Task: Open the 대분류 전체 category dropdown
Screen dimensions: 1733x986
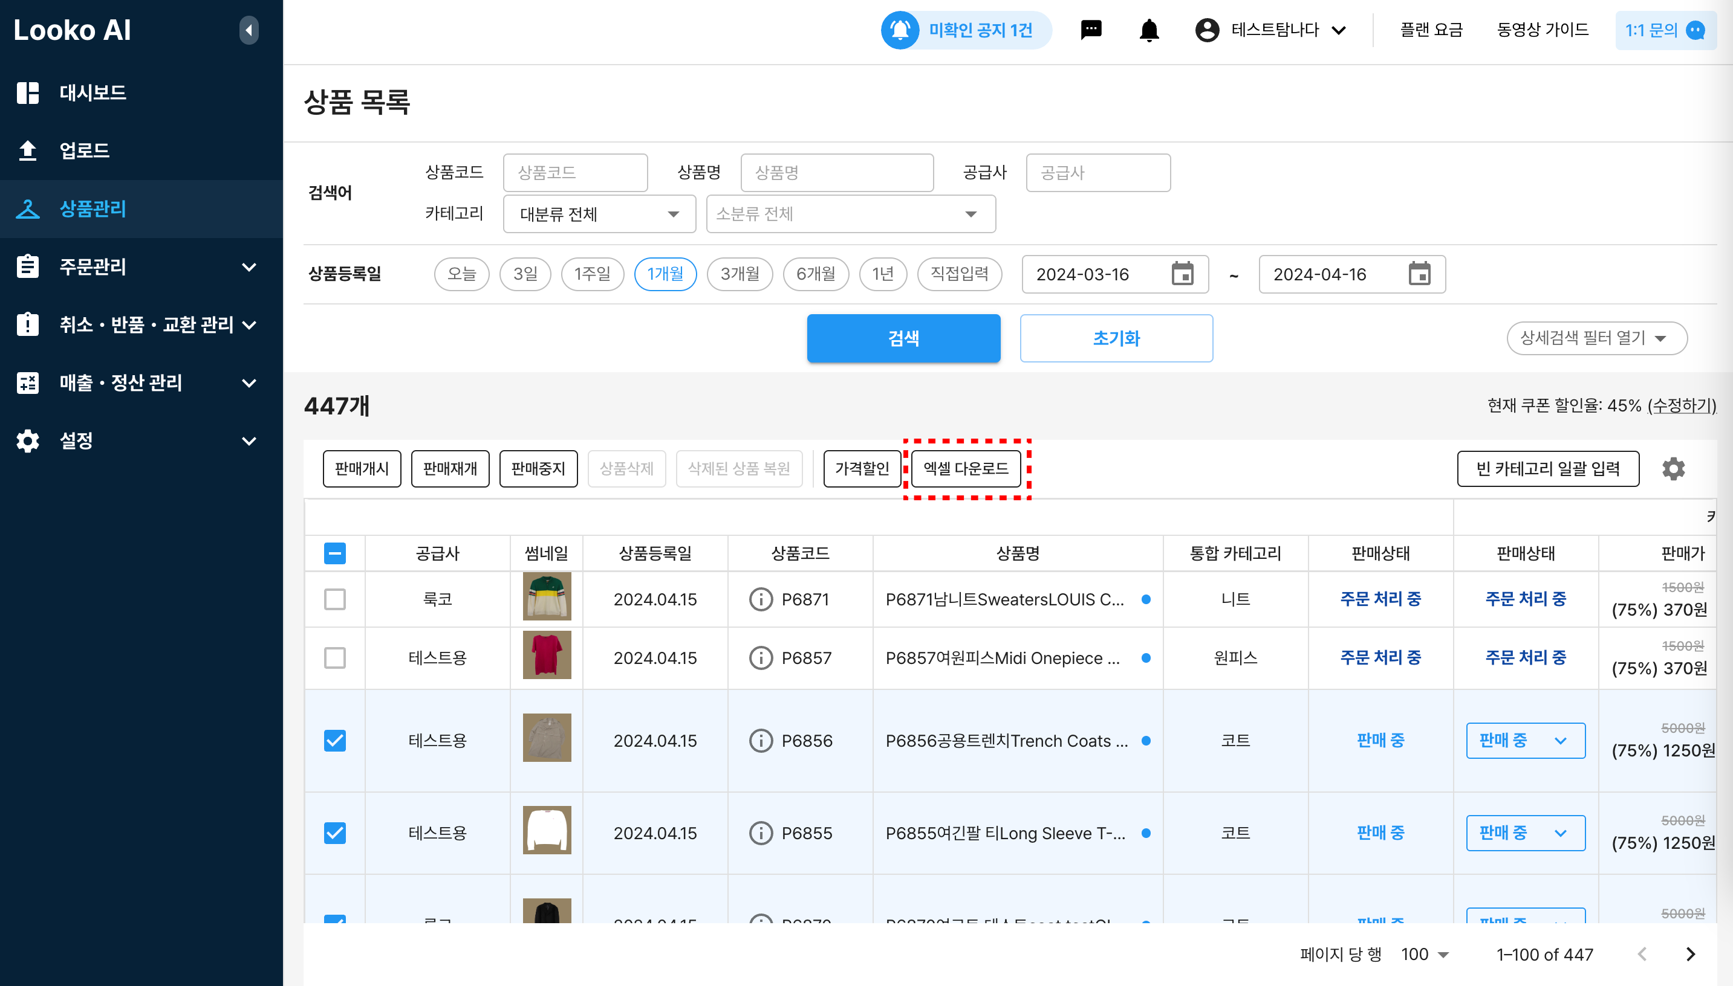Action: point(599,214)
